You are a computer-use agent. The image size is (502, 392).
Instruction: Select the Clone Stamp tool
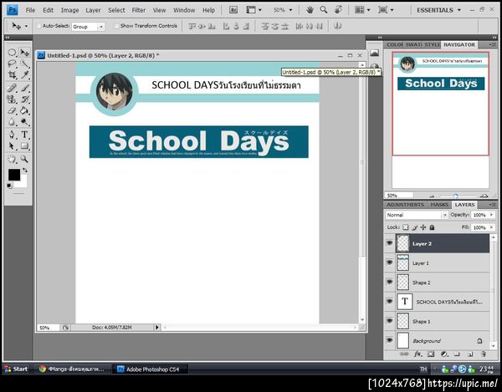pyautogui.click(x=12, y=99)
